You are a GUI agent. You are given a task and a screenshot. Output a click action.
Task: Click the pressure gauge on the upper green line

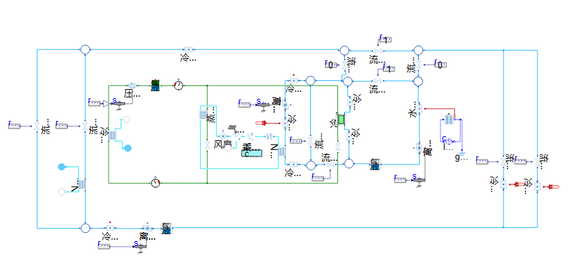coord(179,85)
